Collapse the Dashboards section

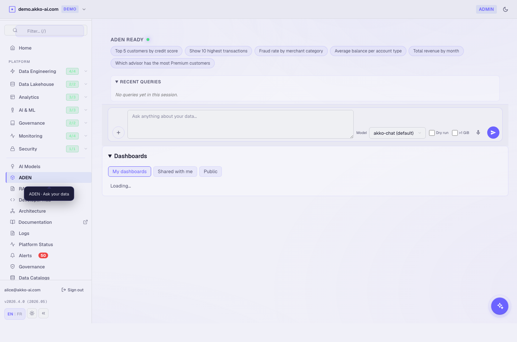127,156
